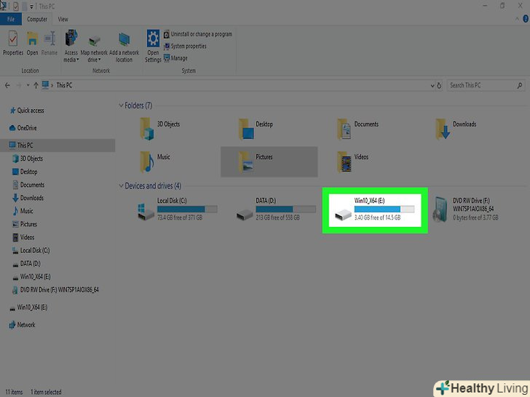This screenshot has width=530, height=397.
Task: Select Desktop in navigation pane
Action: (x=25, y=172)
